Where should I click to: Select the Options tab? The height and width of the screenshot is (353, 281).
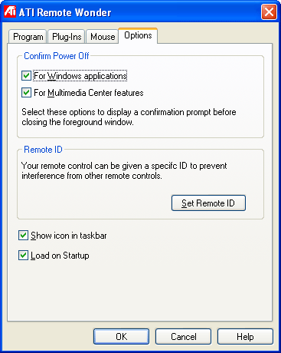click(x=138, y=35)
